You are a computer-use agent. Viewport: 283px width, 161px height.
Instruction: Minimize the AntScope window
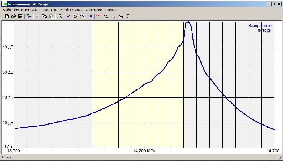[269, 4]
